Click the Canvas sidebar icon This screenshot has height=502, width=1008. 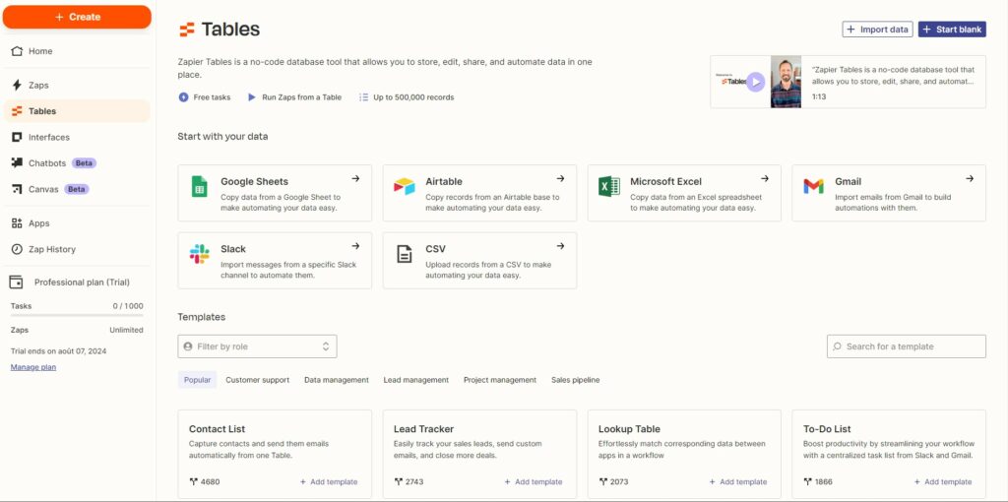(17, 189)
